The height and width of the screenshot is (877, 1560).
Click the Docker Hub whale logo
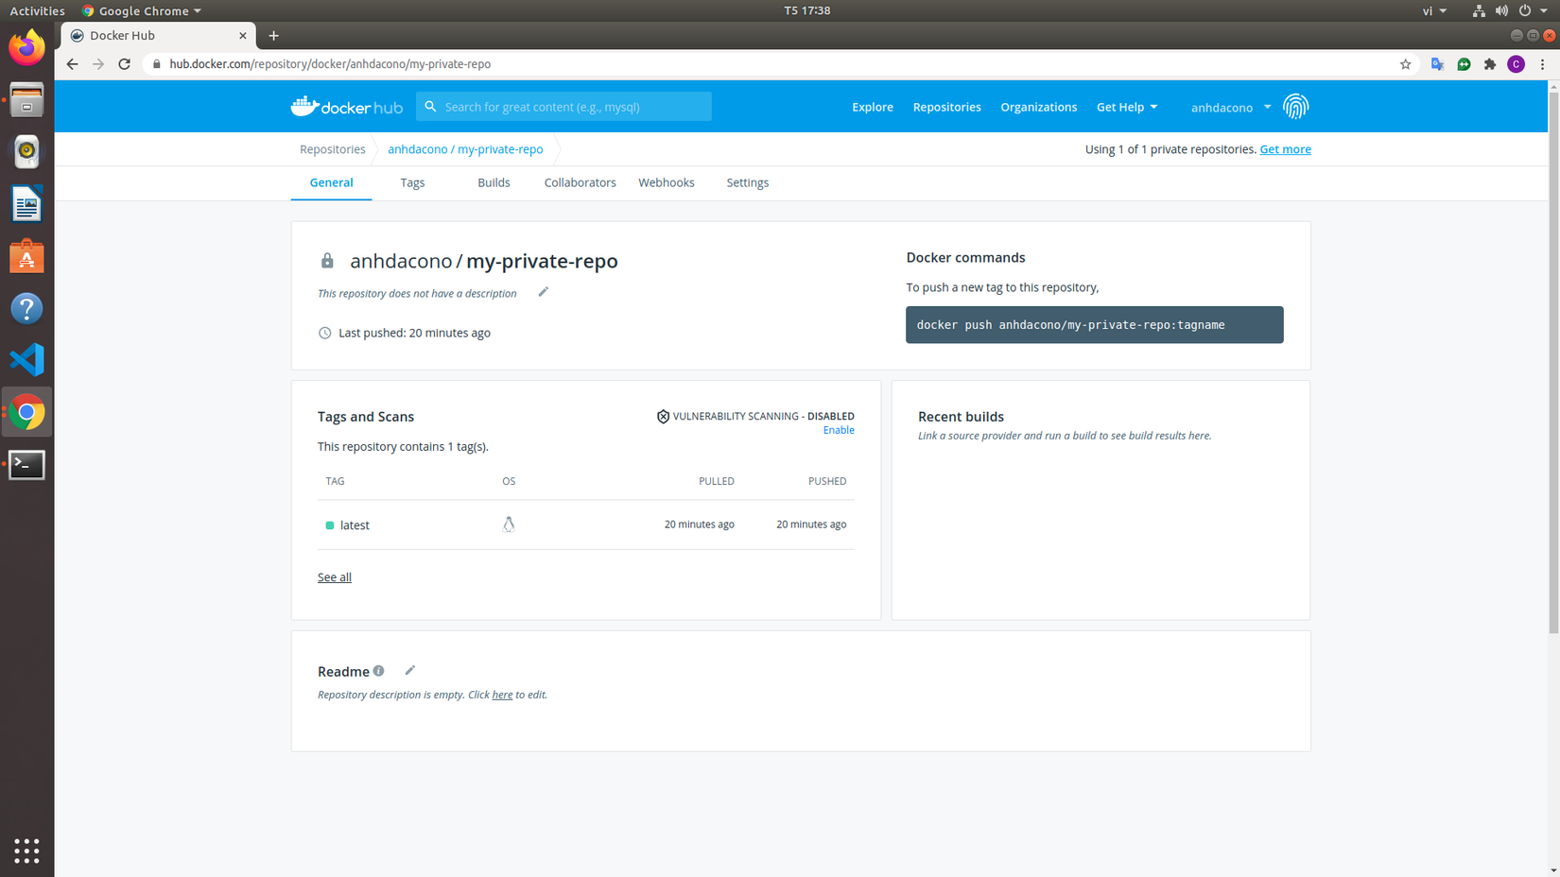346,106
